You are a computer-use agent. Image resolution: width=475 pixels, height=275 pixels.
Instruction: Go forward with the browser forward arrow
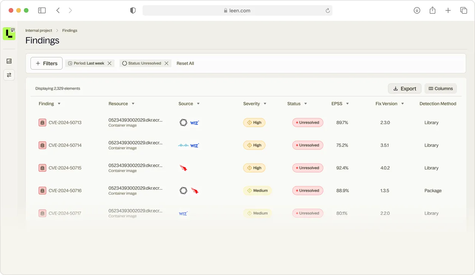(70, 10)
